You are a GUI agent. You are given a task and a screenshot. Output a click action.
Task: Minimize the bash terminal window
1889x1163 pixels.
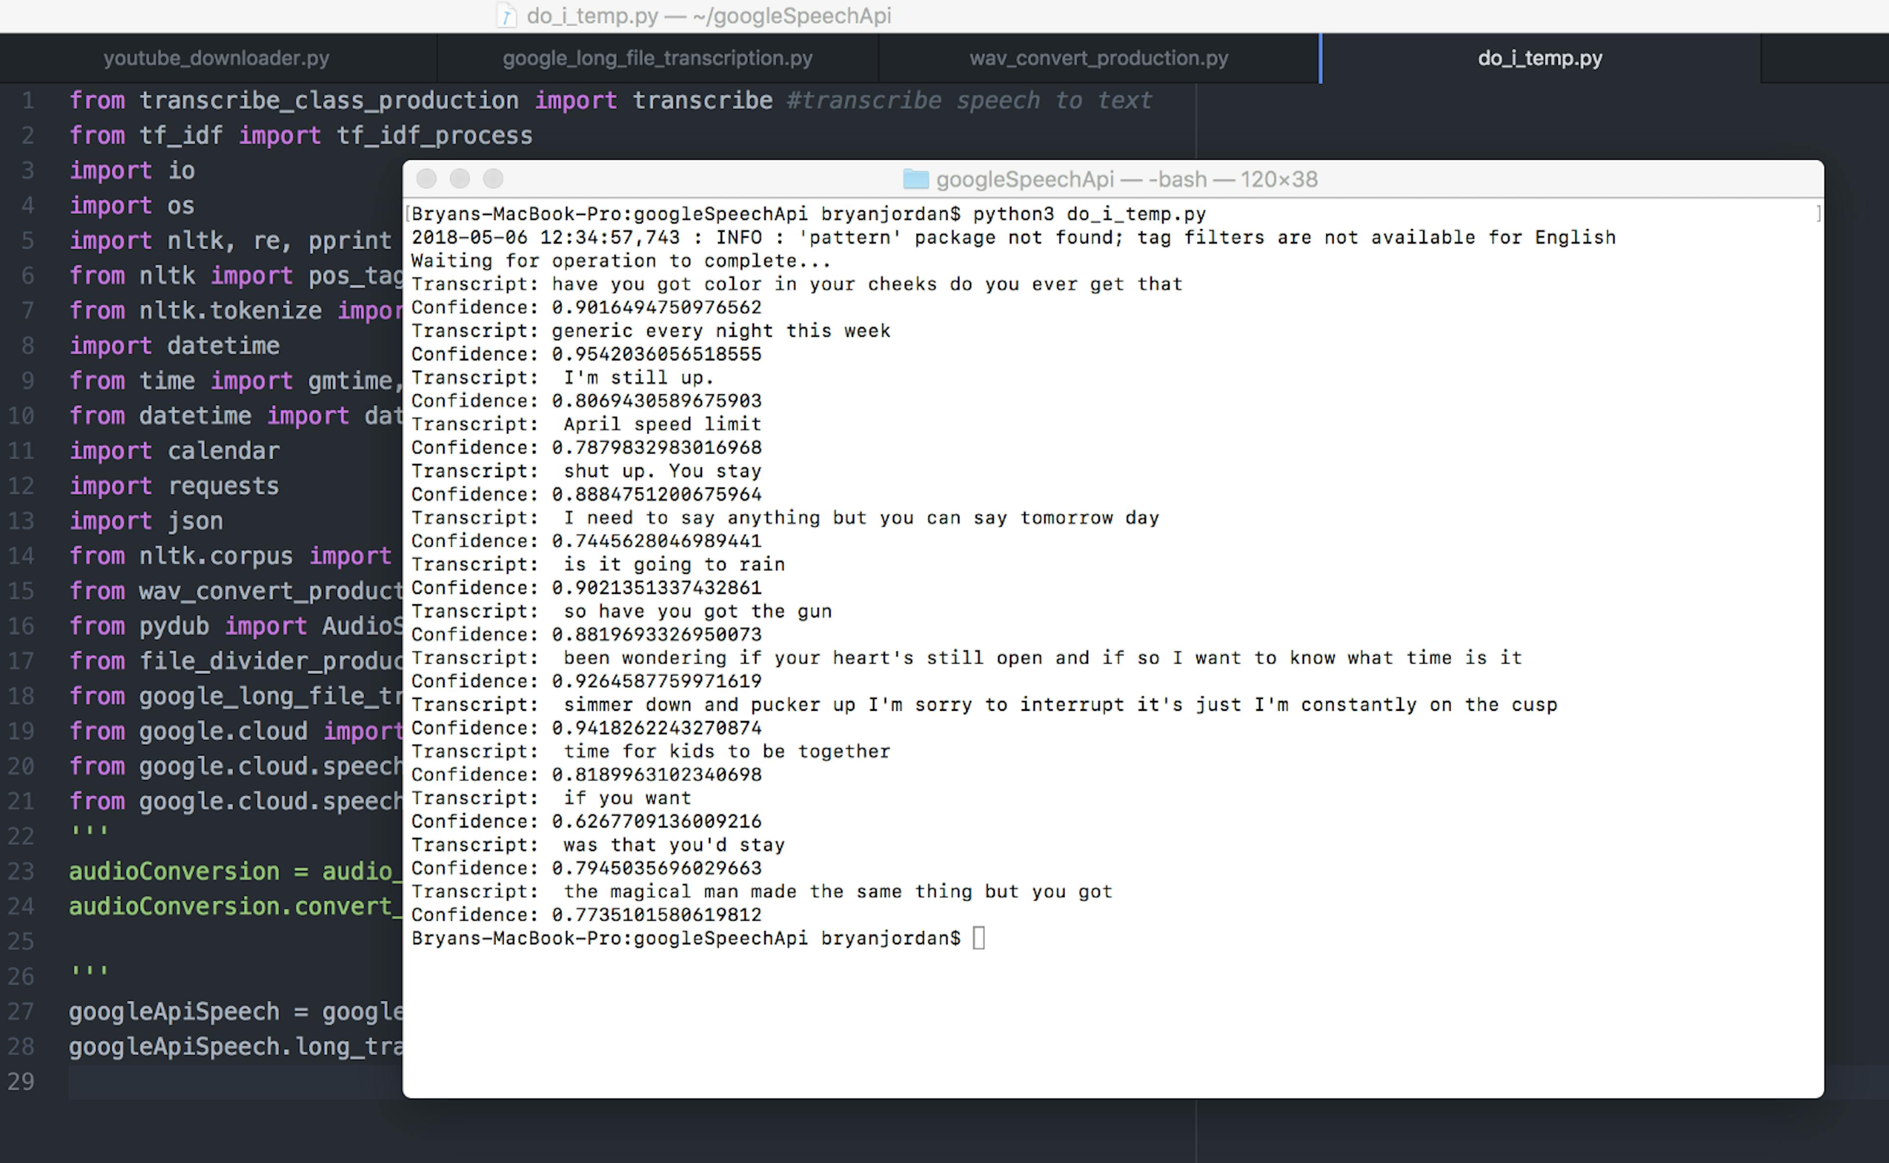point(459,179)
